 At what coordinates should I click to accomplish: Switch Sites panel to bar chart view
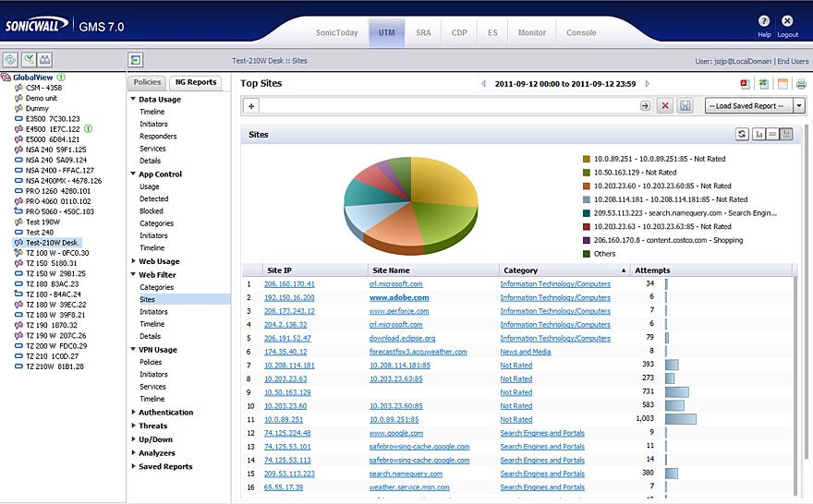(x=759, y=134)
